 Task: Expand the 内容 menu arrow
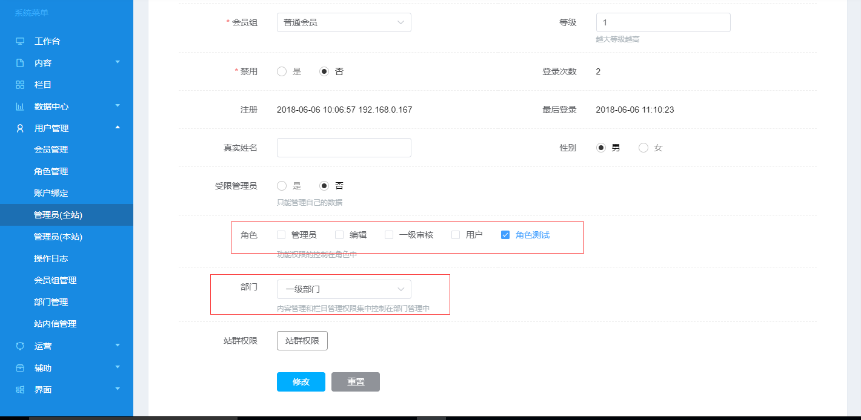coord(118,62)
